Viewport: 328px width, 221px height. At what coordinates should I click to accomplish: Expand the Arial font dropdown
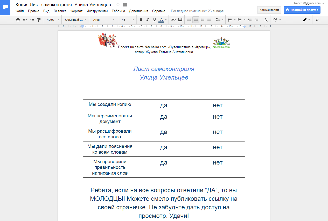(x=104, y=20)
